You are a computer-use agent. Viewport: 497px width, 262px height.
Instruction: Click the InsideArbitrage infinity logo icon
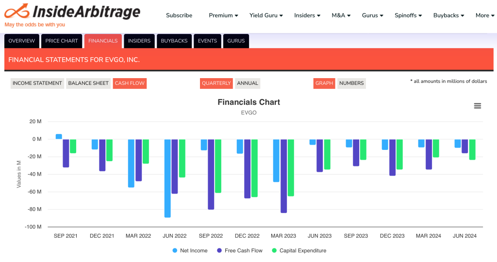coord(17,12)
